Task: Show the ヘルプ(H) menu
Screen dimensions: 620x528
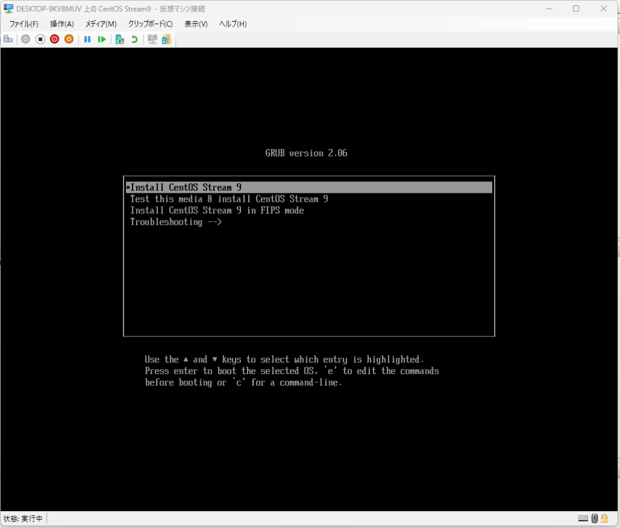Action: [232, 24]
